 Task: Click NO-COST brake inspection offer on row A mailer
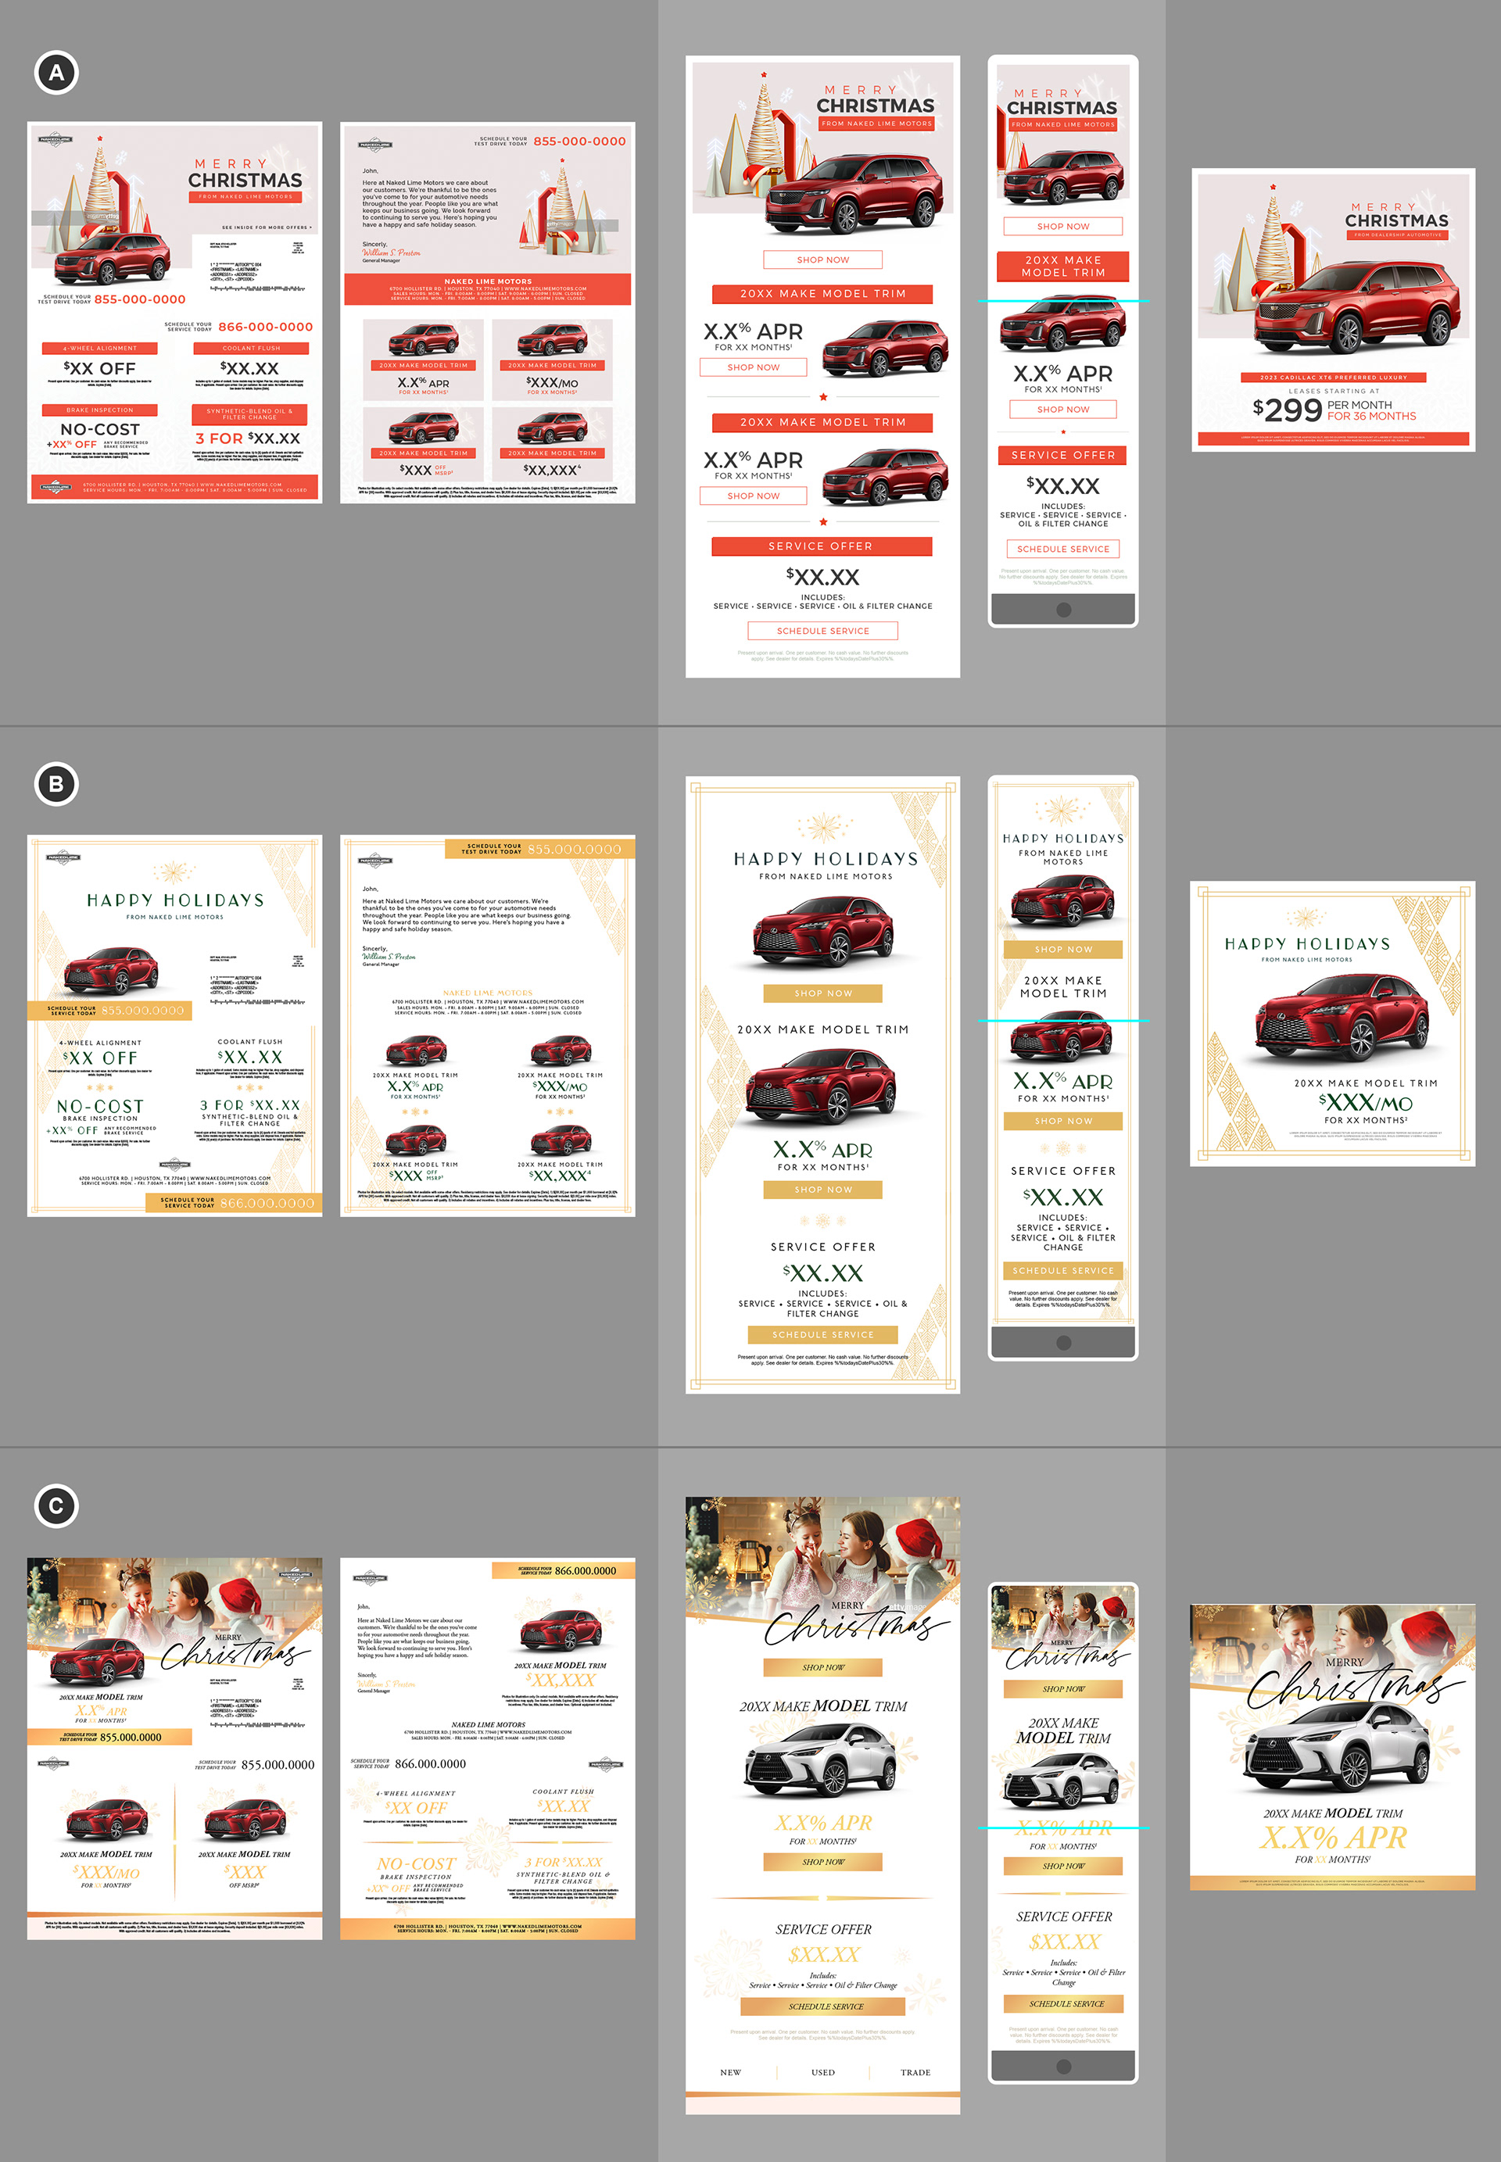tap(100, 429)
